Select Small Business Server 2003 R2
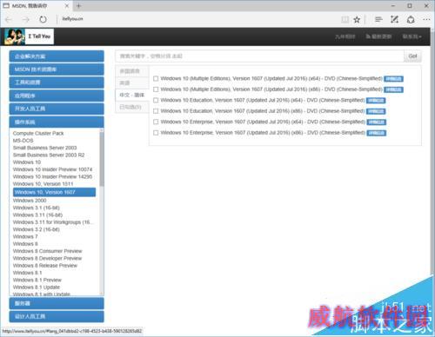 coord(49,155)
